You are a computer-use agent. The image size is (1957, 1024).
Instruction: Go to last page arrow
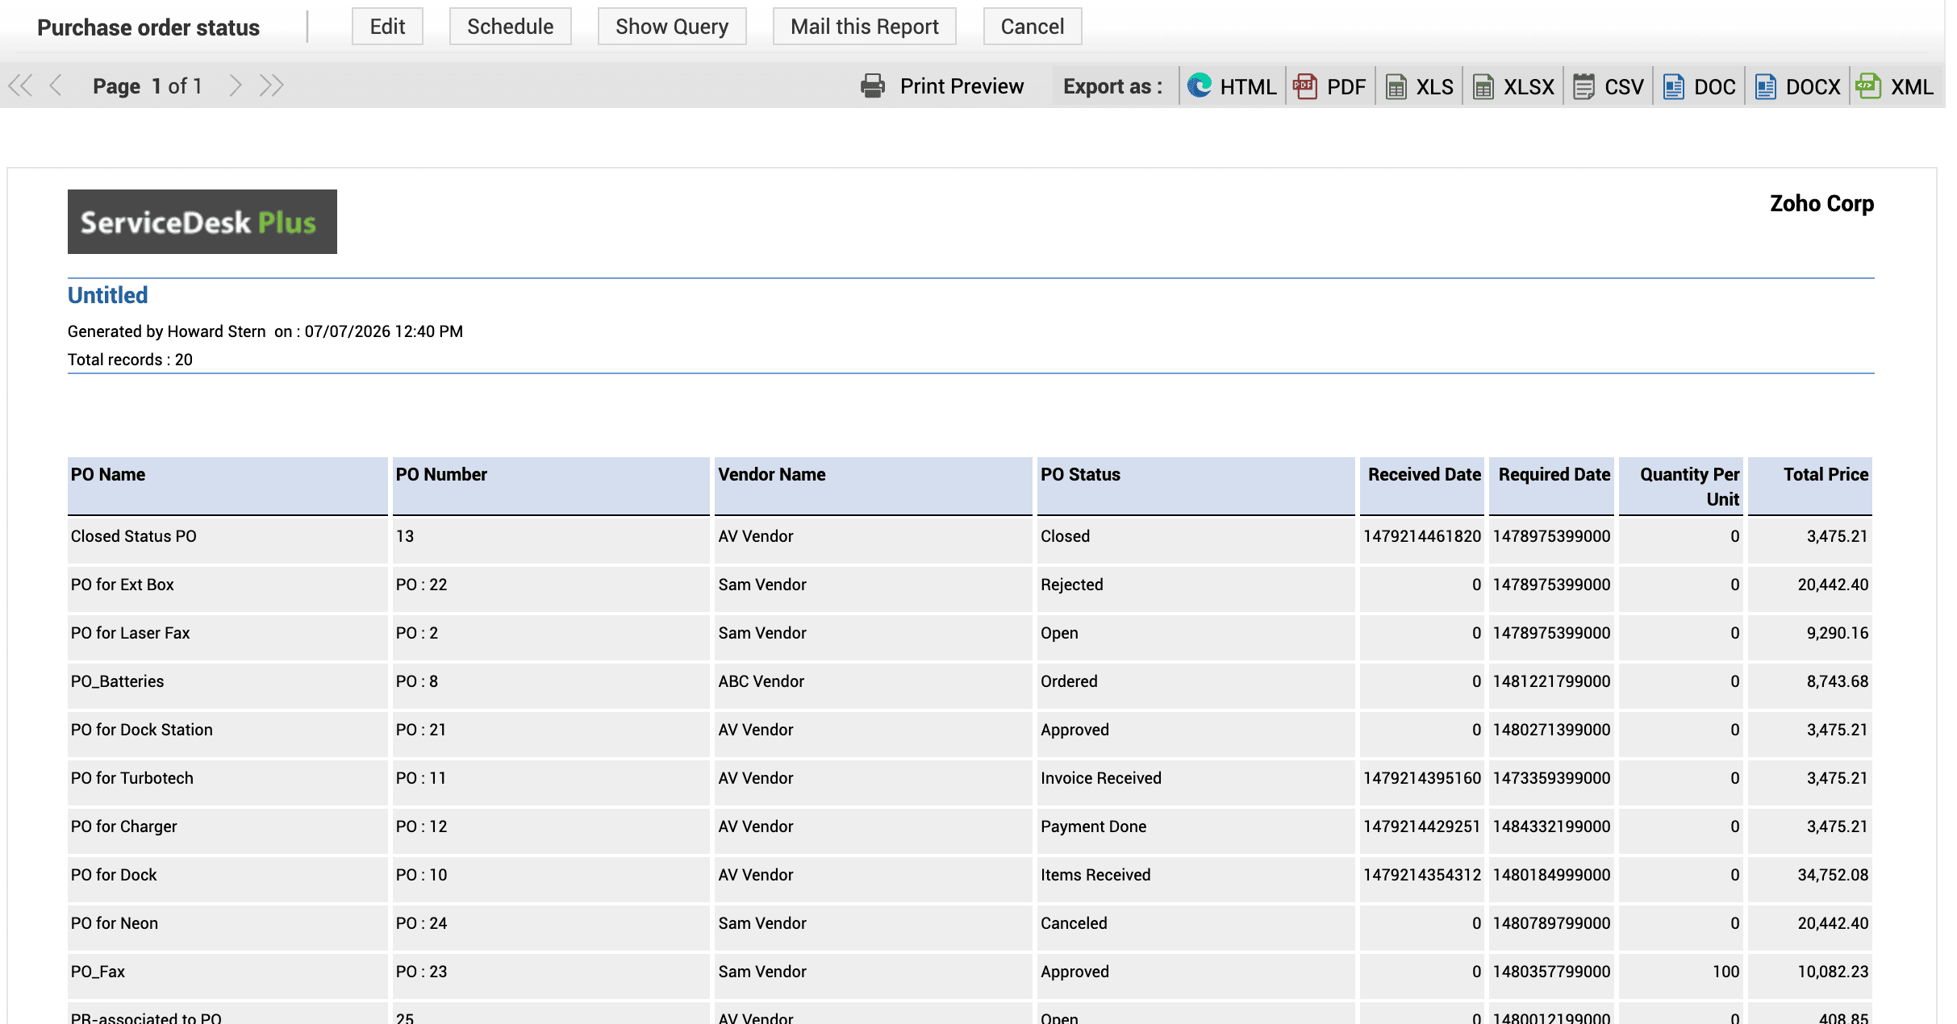click(x=271, y=85)
